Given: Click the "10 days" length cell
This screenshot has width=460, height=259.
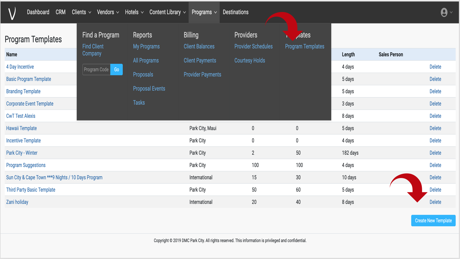Looking at the screenshot, I should click(x=349, y=177).
